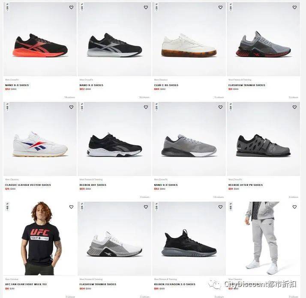Open the UFC Fan Gear Fight Week Tee link

[x=26, y=284]
